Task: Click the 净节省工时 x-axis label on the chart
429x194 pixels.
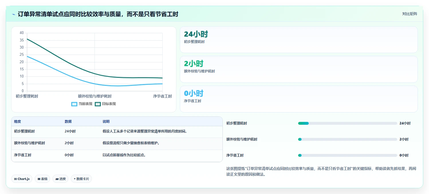Action: (162, 96)
